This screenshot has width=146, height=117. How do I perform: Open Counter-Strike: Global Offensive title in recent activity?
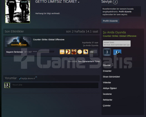coord(49,40)
